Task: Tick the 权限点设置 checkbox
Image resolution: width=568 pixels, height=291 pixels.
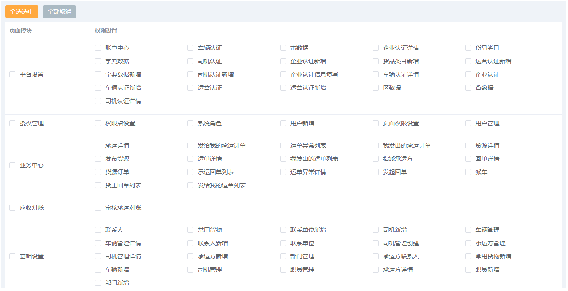Action: [98, 123]
